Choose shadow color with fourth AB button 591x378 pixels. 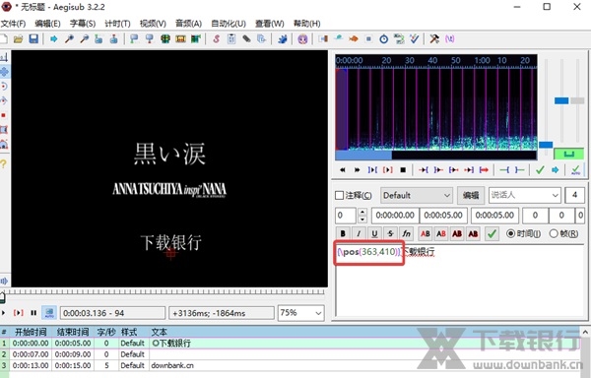point(473,234)
